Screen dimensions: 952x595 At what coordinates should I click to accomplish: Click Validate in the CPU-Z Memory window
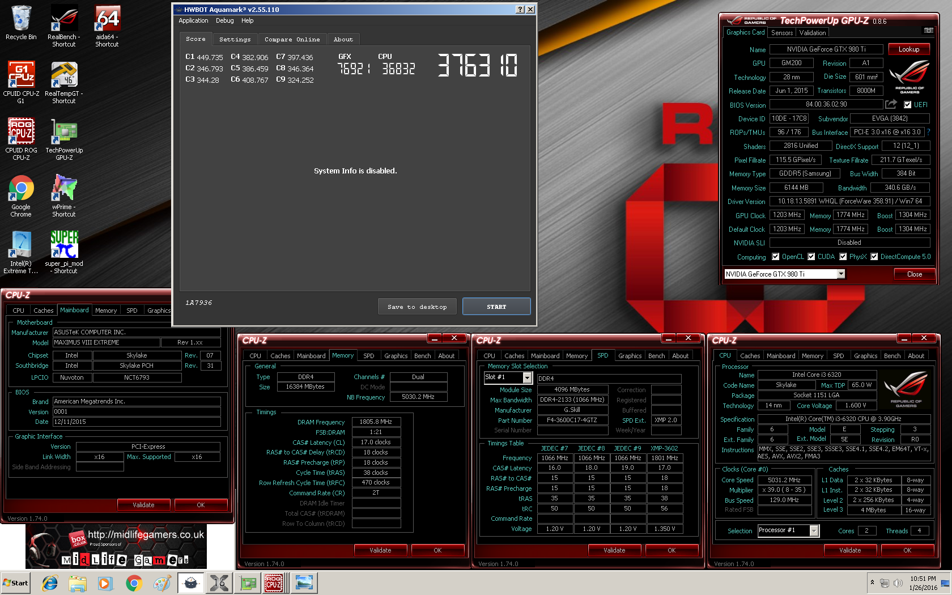[380, 550]
